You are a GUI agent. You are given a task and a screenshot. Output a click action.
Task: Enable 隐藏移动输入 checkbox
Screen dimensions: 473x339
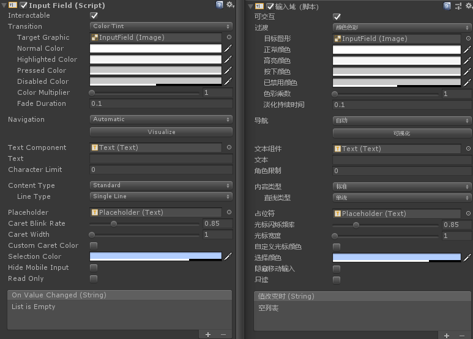coord(337,269)
